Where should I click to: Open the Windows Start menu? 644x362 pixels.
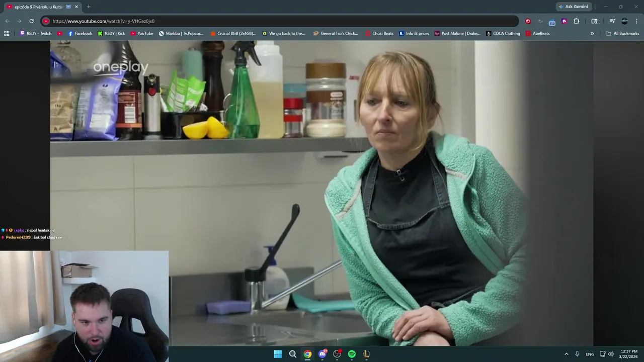[x=278, y=354]
